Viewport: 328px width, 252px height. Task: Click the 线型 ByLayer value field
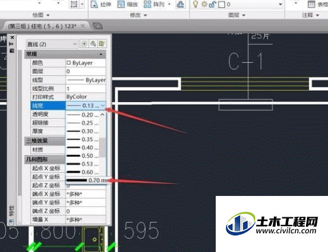(x=86, y=80)
